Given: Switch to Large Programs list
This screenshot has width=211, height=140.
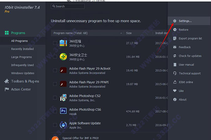Looking at the screenshot, I should click(x=21, y=57).
